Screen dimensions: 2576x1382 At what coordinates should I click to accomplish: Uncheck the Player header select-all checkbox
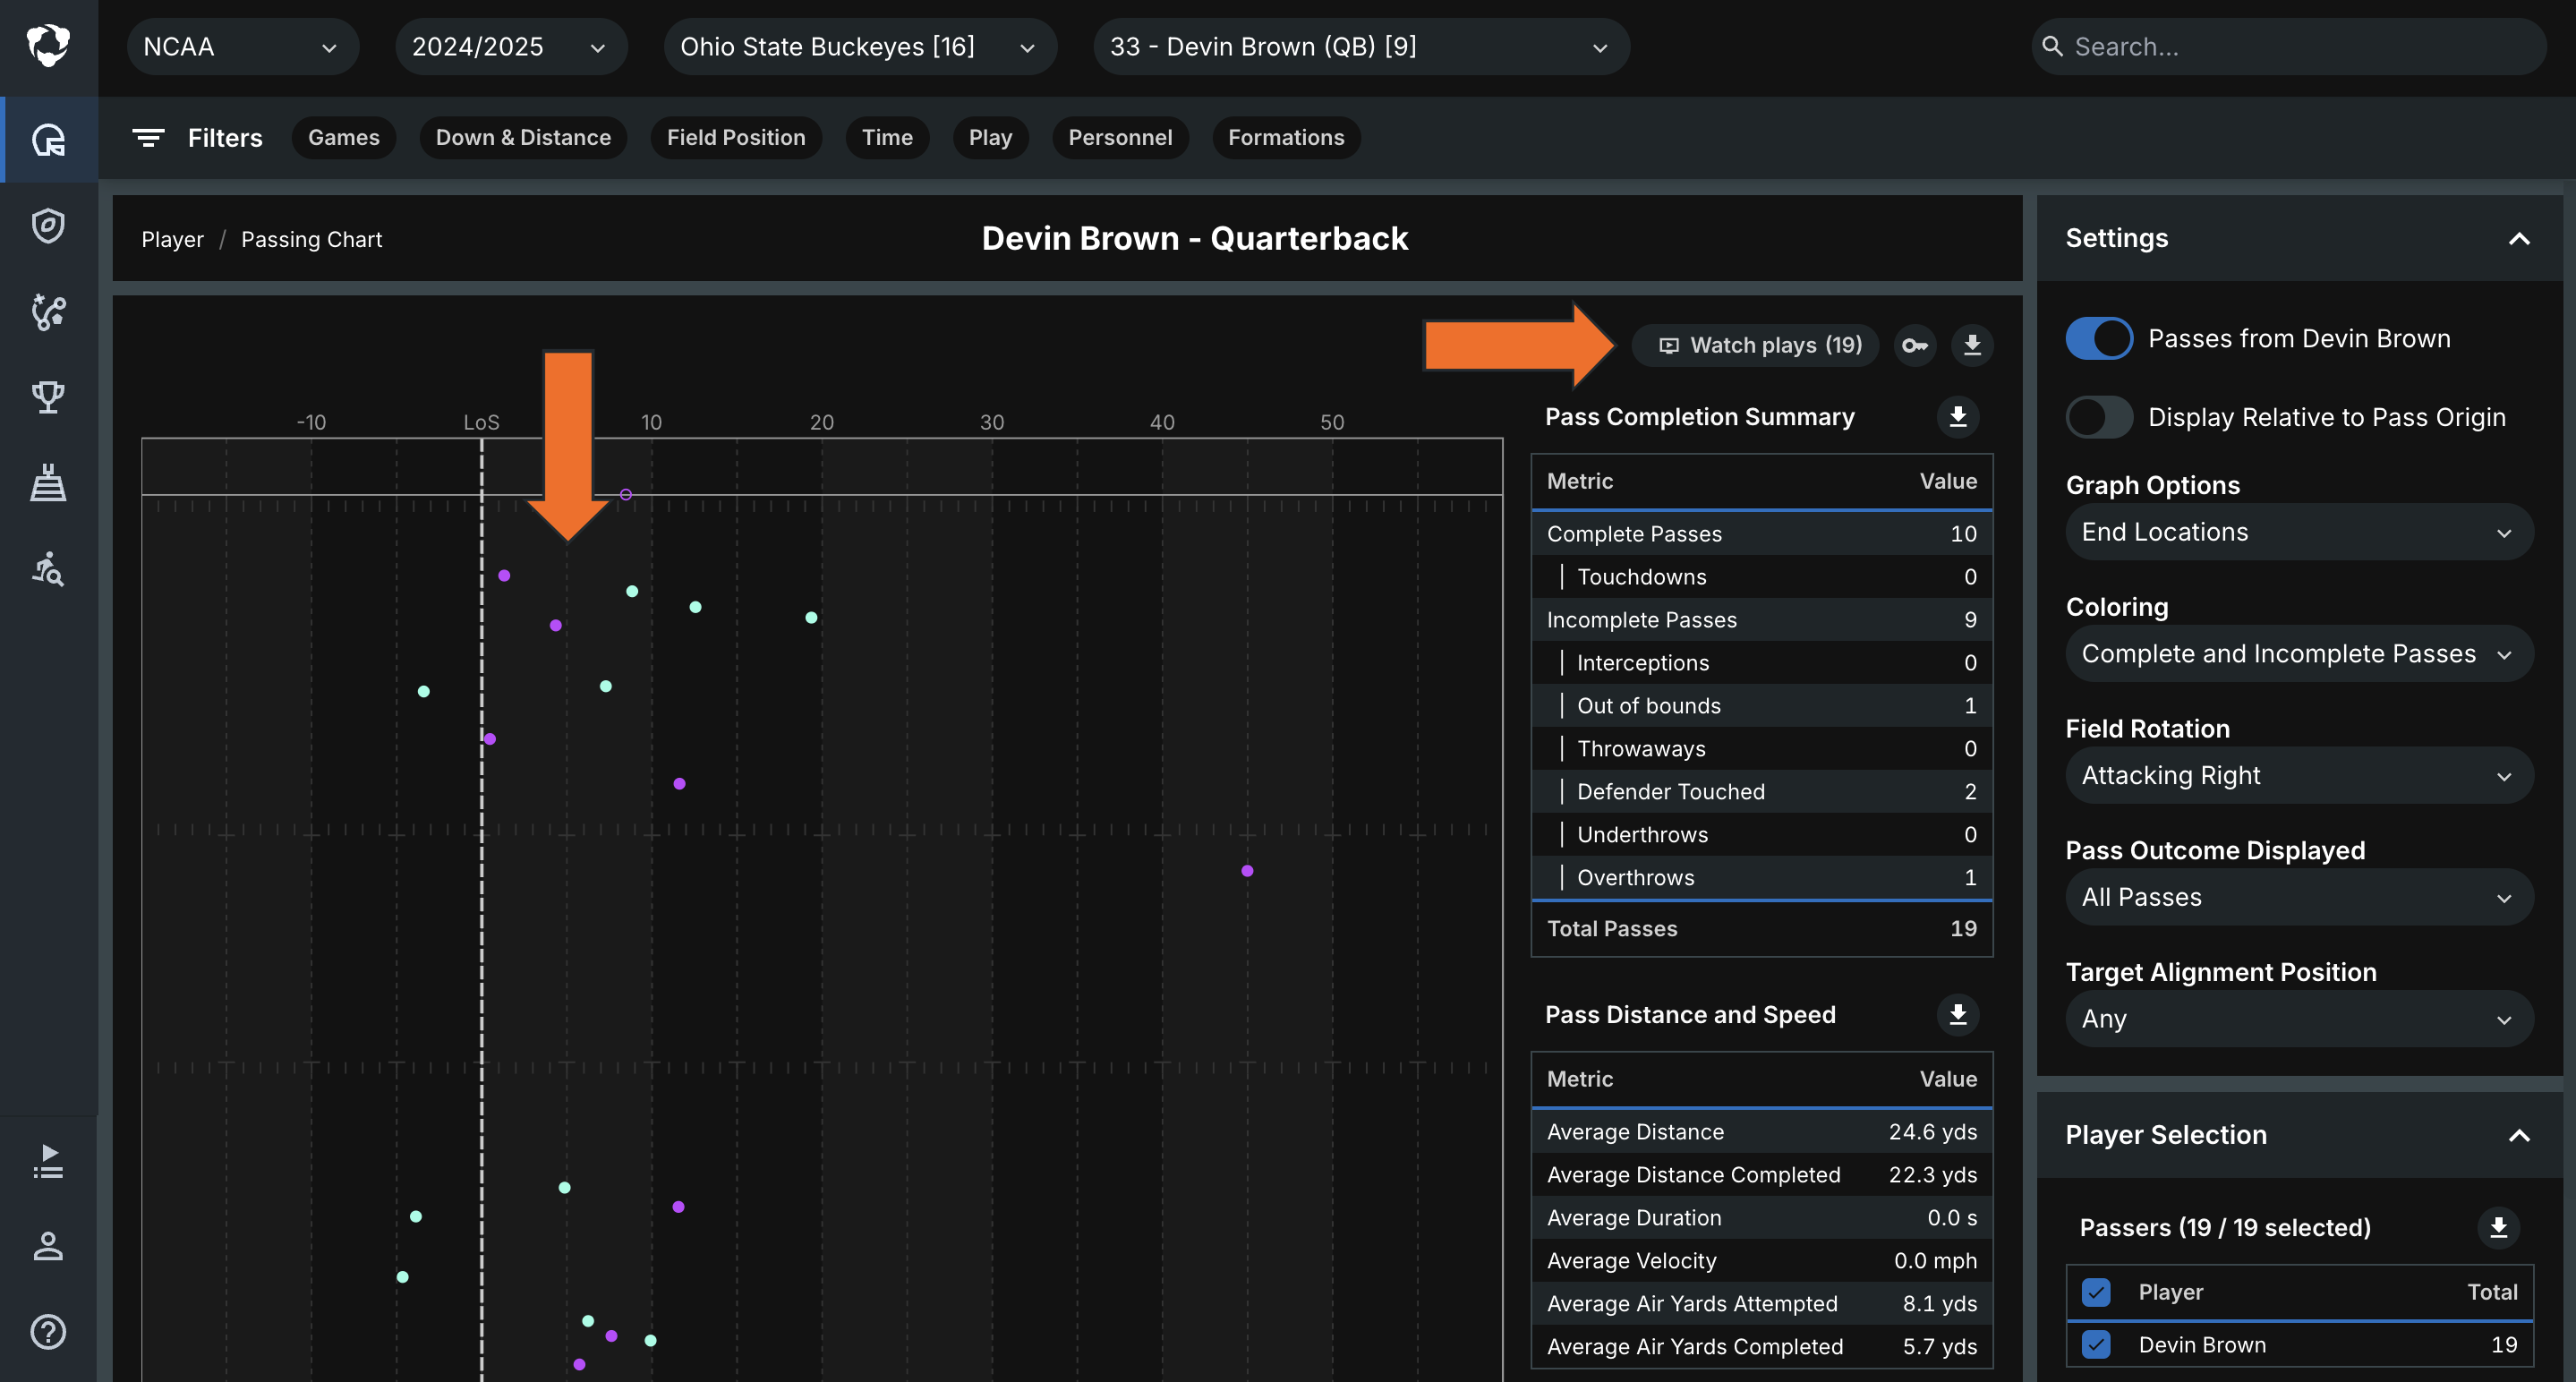pos(2096,1292)
